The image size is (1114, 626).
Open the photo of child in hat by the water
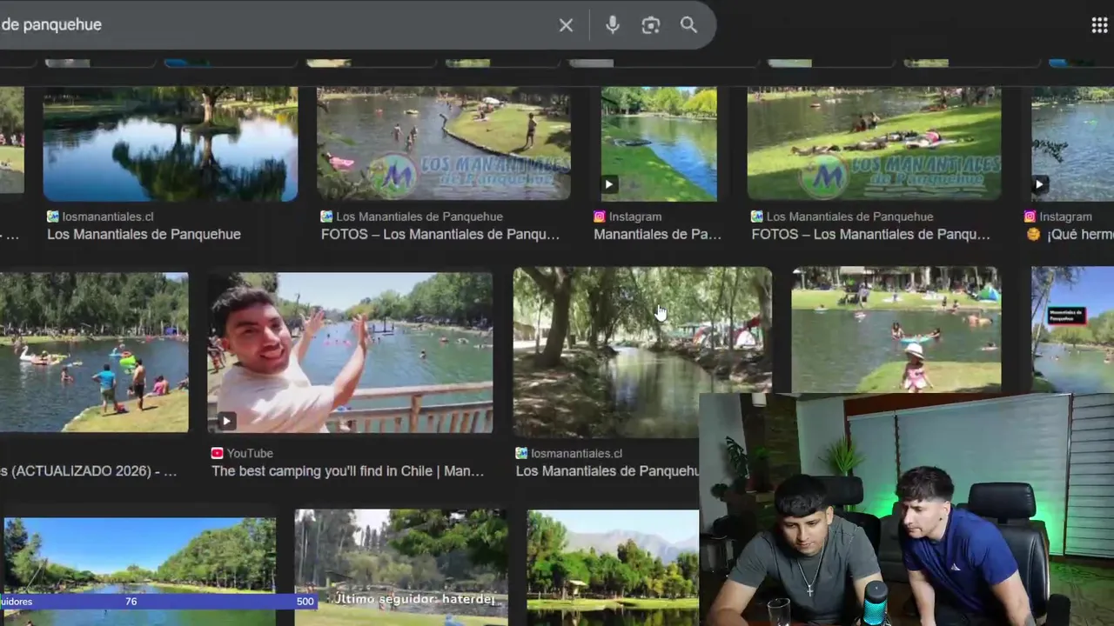pos(896,330)
